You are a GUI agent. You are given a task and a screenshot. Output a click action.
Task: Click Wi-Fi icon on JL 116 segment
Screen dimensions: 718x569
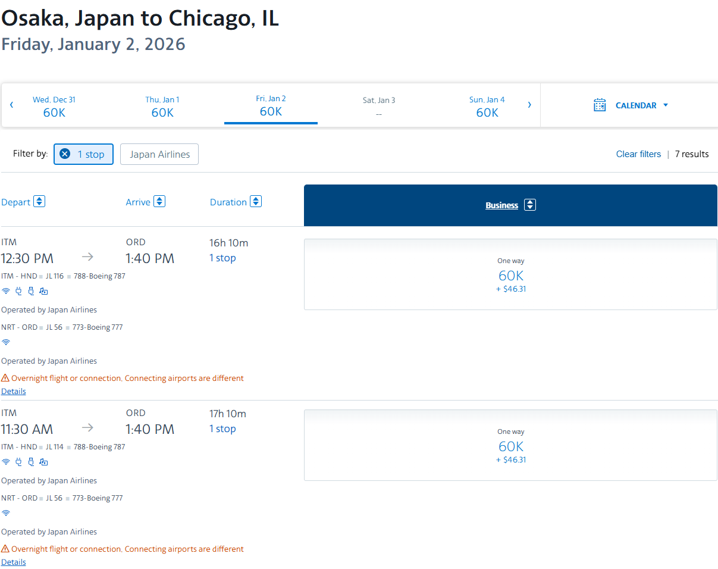click(x=6, y=291)
